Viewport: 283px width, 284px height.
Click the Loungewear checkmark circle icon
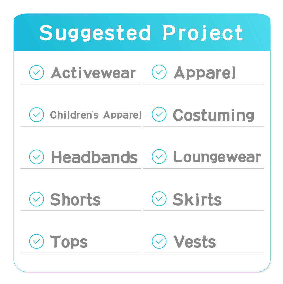(x=159, y=157)
